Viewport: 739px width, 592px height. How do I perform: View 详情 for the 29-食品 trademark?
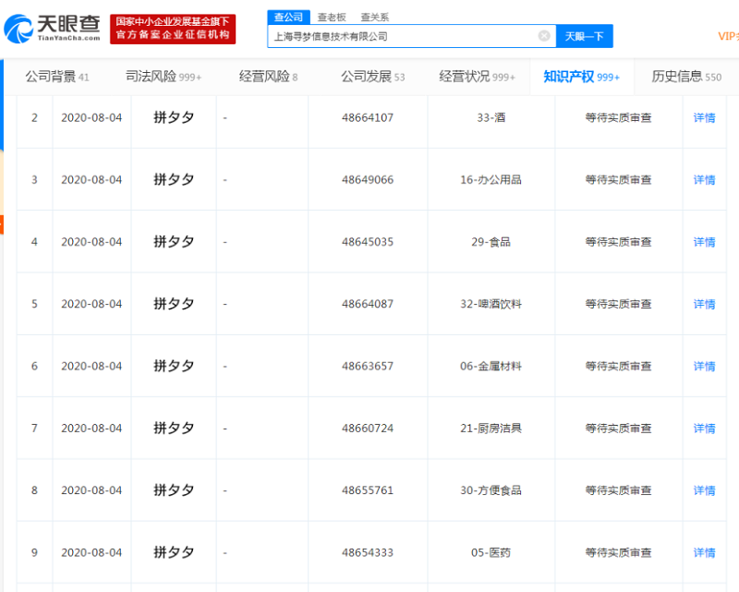click(x=704, y=242)
